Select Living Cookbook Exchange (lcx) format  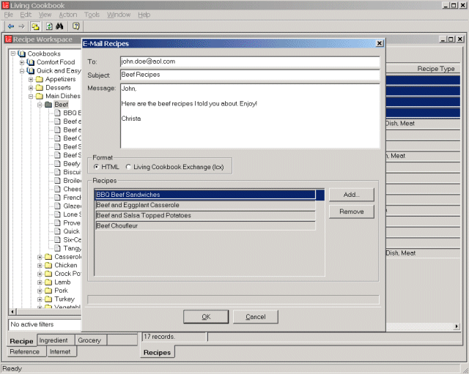click(129, 167)
